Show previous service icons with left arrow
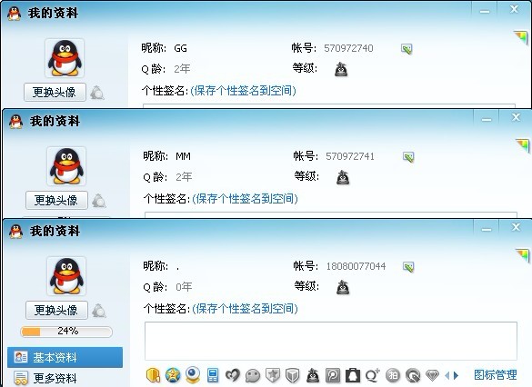Viewport: 532px width, 387px height. click(447, 375)
